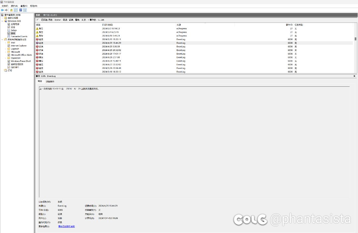Open the Windows PowerShell log icon
358x233 pixels.
9,61
